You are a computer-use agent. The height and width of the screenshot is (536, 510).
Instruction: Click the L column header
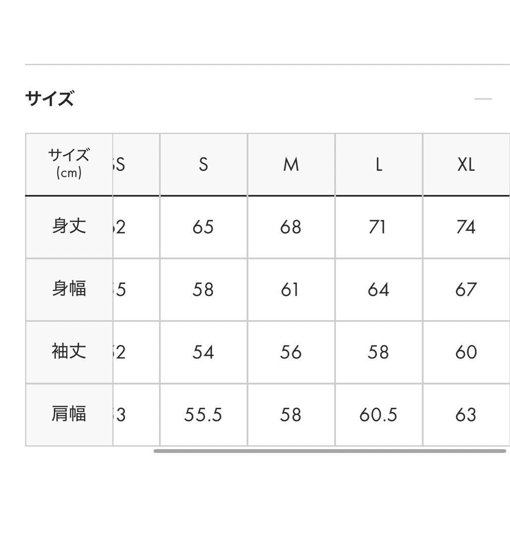(378, 164)
